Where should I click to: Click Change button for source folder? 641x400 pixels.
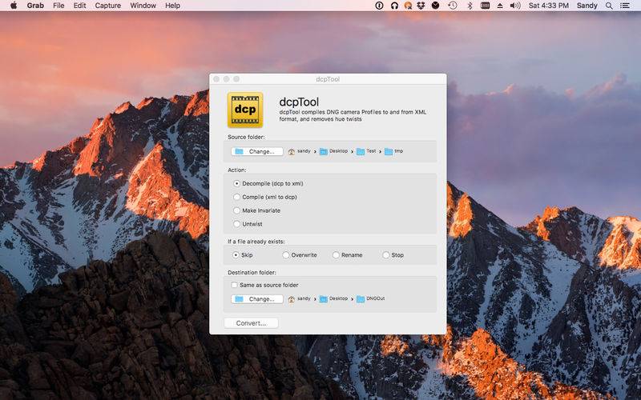coord(256,151)
